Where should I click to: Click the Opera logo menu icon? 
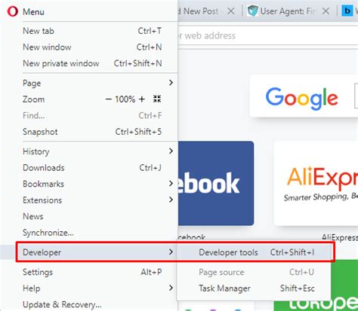(x=13, y=11)
